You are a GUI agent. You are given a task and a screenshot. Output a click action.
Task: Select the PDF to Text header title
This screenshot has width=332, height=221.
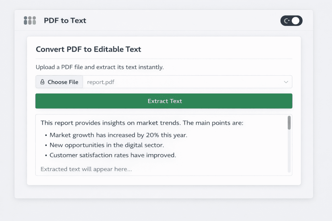pyautogui.click(x=65, y=20)
